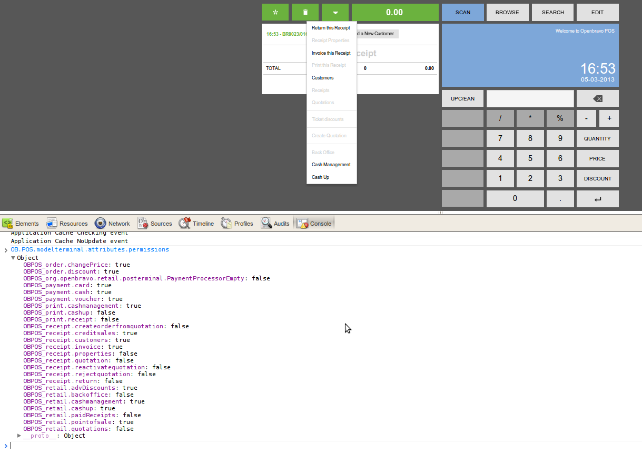This screenshot has width=642, height=454.
Task: Expand the __proto__ Object node
Action: pyautogui.click(x=19, y=436)
